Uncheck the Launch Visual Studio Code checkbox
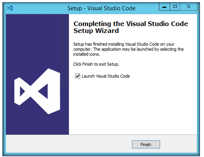 [78, 76]
